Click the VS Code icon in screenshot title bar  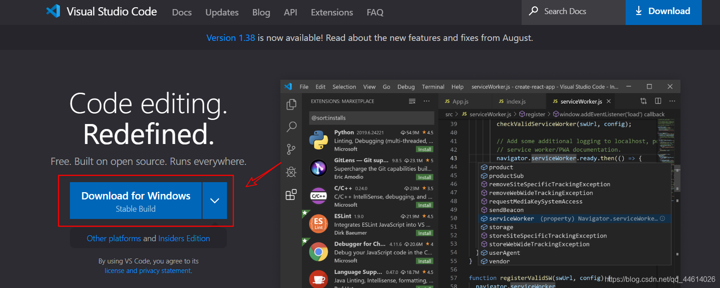(288, 86)
